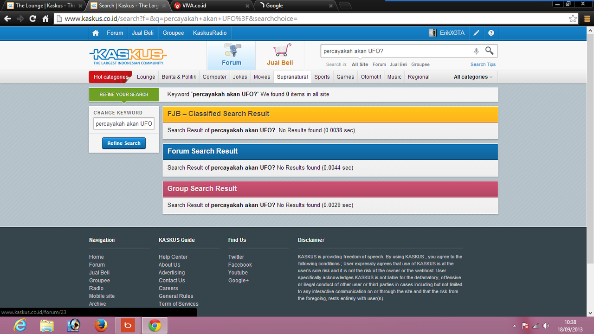The height and width of the screenshot is (334, 594).
Task: Open a new browser tab
Action: [345, 6]
